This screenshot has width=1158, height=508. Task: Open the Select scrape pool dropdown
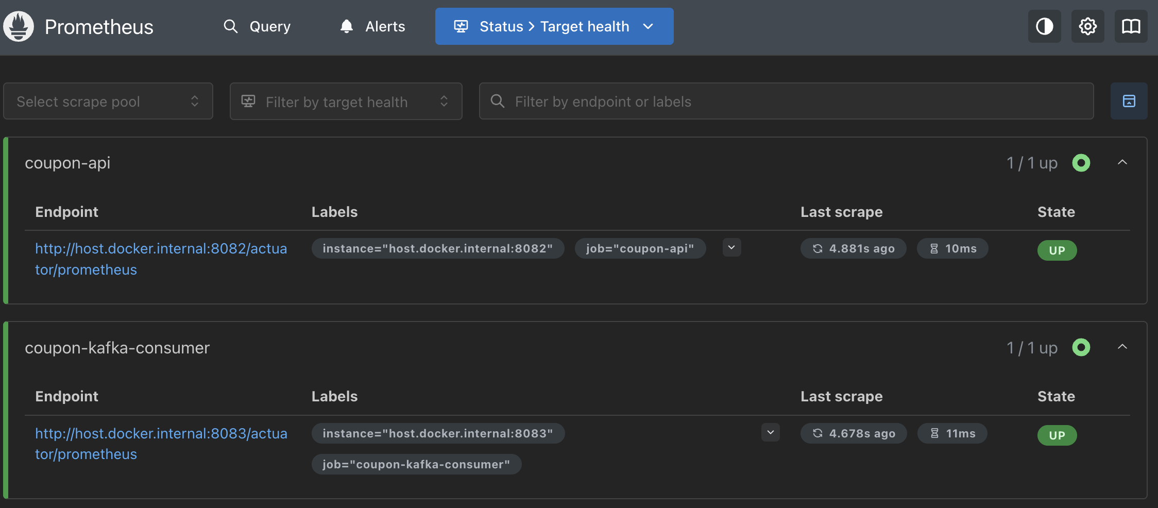pyautogui.click(x=108, y=101)
